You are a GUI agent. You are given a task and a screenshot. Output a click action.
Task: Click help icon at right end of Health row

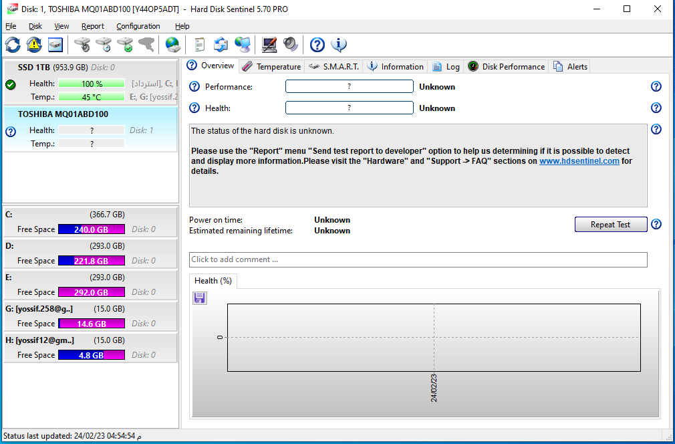click(x=656, y=108)
